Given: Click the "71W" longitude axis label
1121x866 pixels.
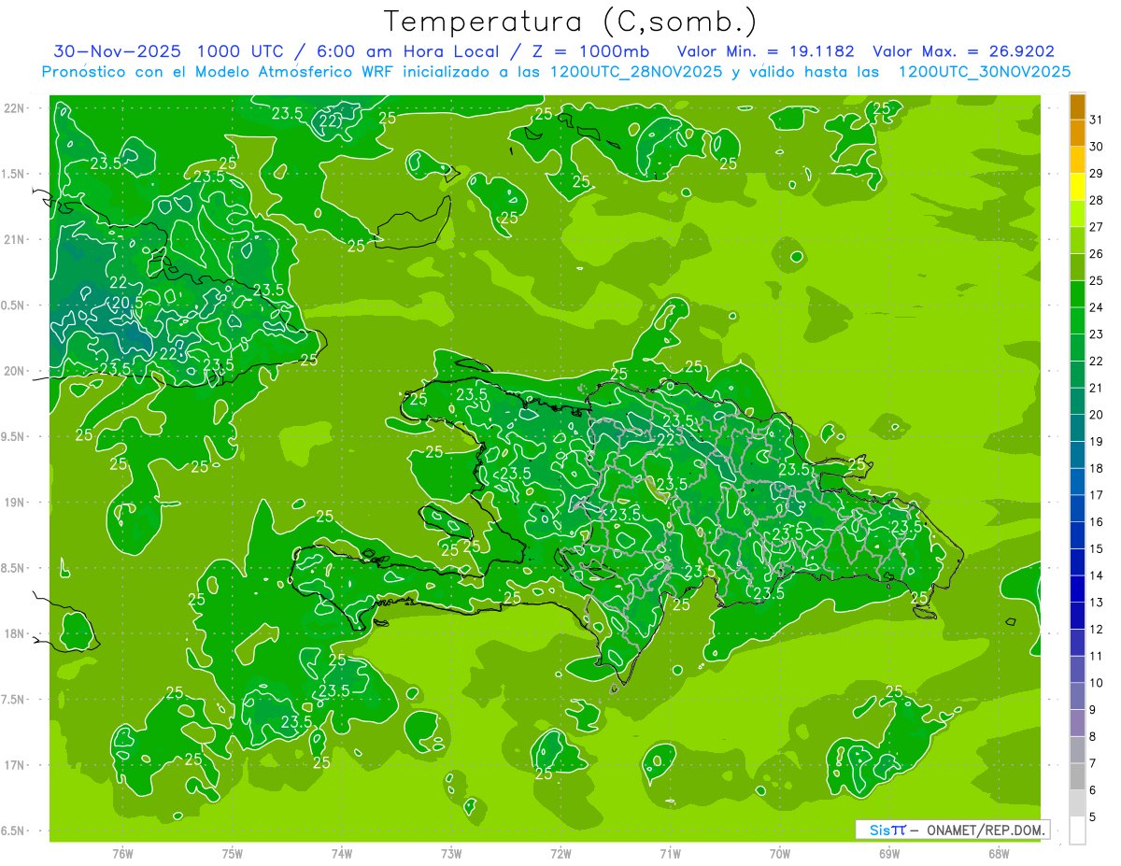Looking at the screenshot, I should point(670,854).
